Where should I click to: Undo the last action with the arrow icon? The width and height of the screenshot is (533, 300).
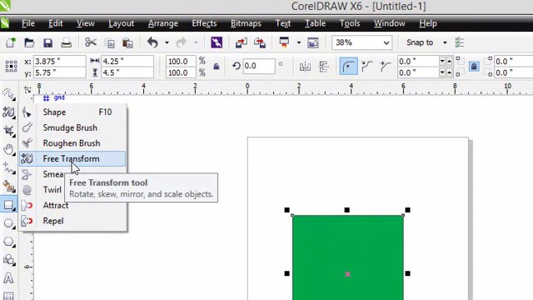click(x=152, y=42)
